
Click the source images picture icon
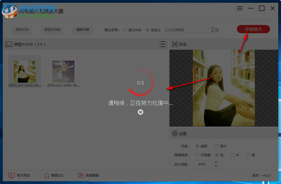pyautogui.click(x=9, y=44)
